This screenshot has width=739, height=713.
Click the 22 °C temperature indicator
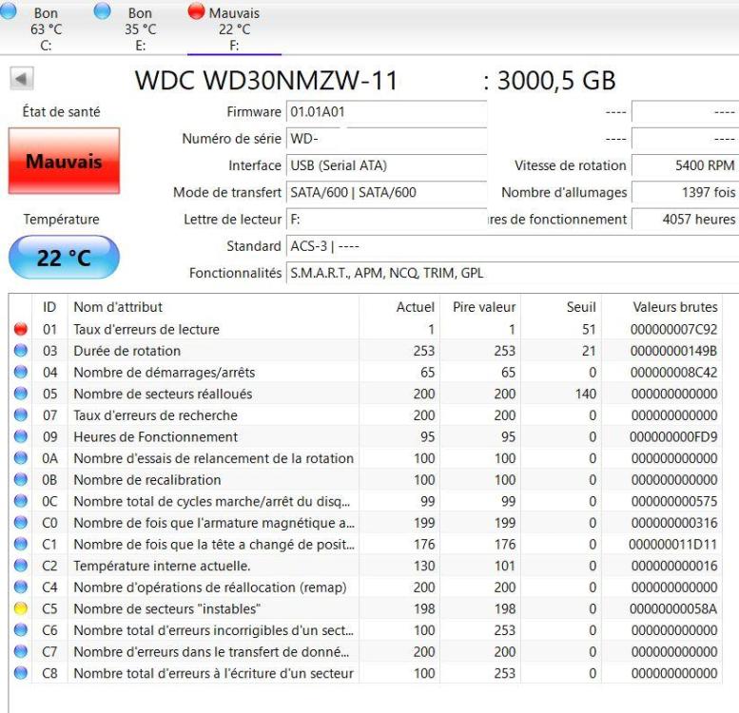click(x=64, y=258)
